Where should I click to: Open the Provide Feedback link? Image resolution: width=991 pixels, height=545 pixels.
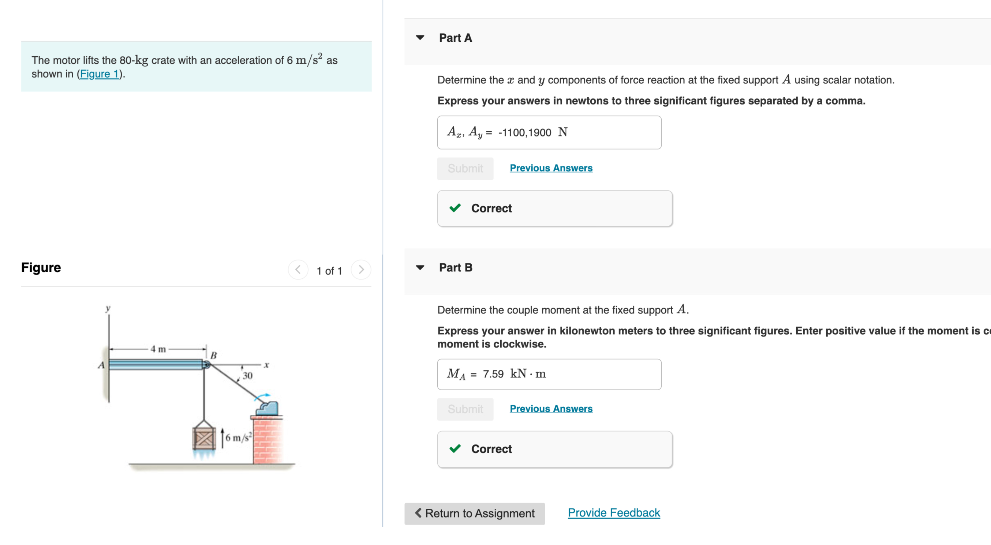click(x=614, y=513)
